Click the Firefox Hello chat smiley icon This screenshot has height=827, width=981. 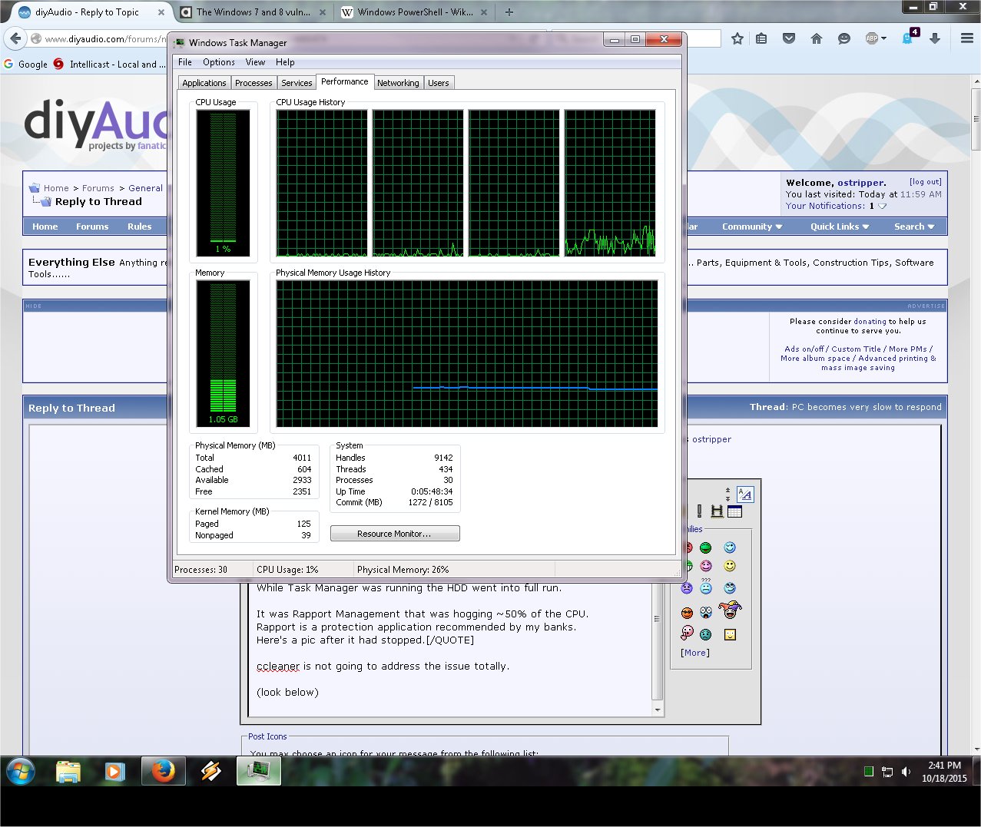pyautogui.click(x=843, y=38)
